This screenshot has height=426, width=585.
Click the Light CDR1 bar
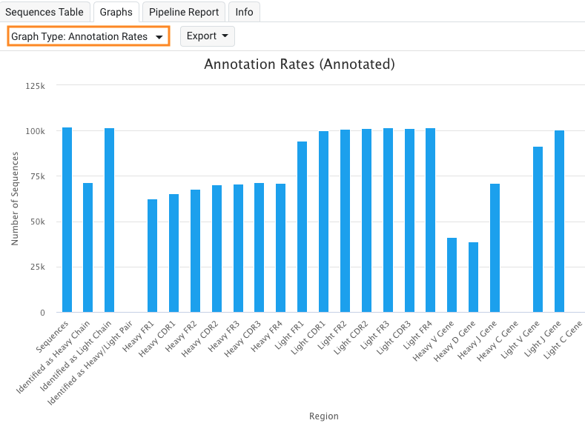(324, 222)
